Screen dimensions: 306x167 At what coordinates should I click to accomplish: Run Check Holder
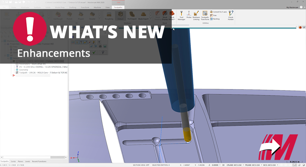[231, 15]
